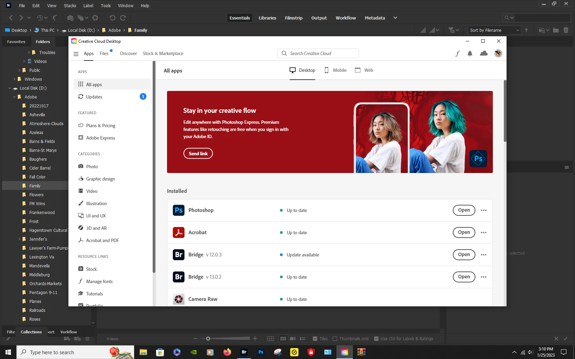This screenshot has width=575, height=359.
Task: Click the delete trash icon in Bridge path bar
Action: (x=566, y=30)
